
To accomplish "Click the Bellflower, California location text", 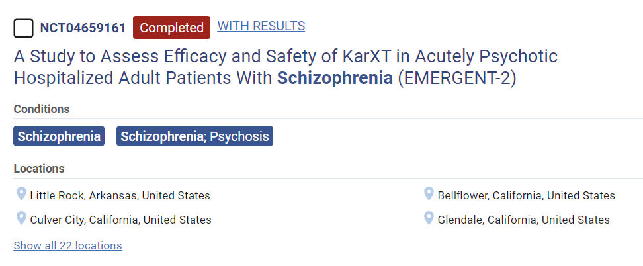I will (x=526, y=195).
